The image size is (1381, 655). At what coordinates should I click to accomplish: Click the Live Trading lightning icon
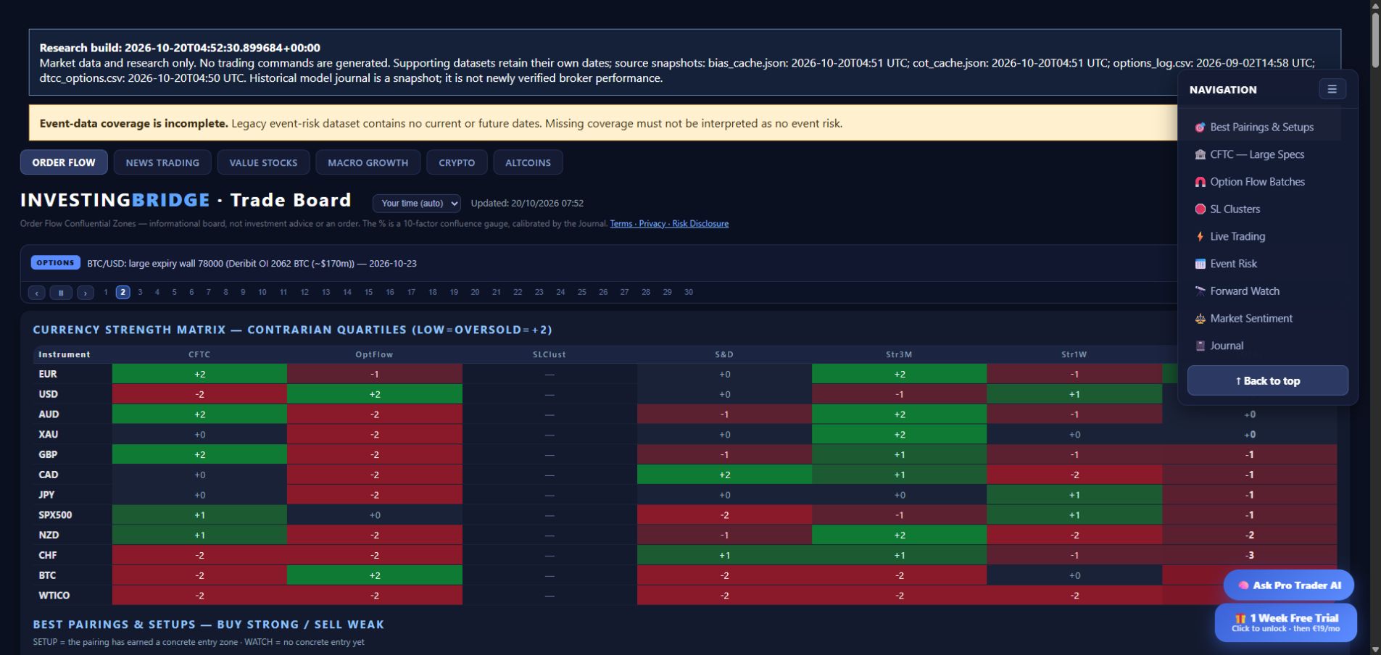coord(1200,236)
